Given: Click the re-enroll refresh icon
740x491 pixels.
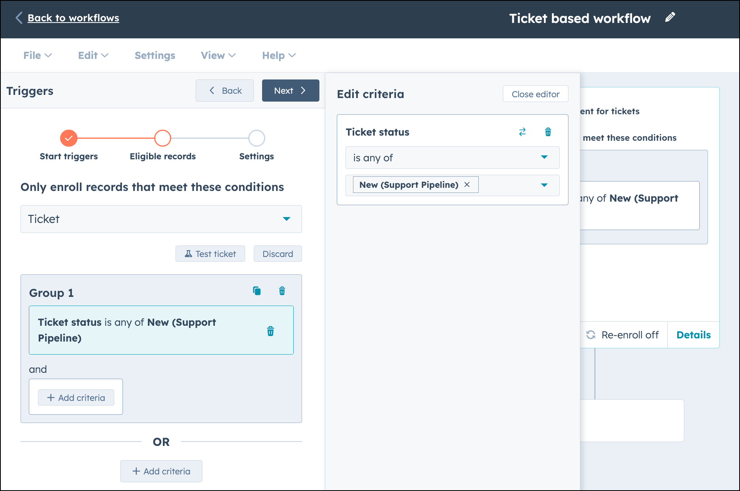Looking at the screenshot, I should click(591, 334).
